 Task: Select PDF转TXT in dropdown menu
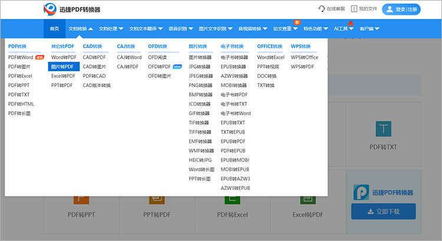pyautogui.click(x=19, y=95)
